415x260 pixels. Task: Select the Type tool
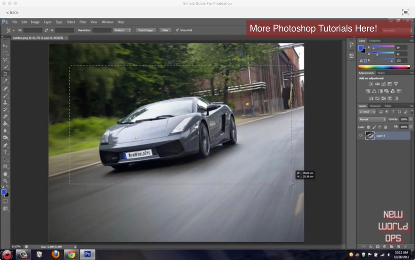5,152
